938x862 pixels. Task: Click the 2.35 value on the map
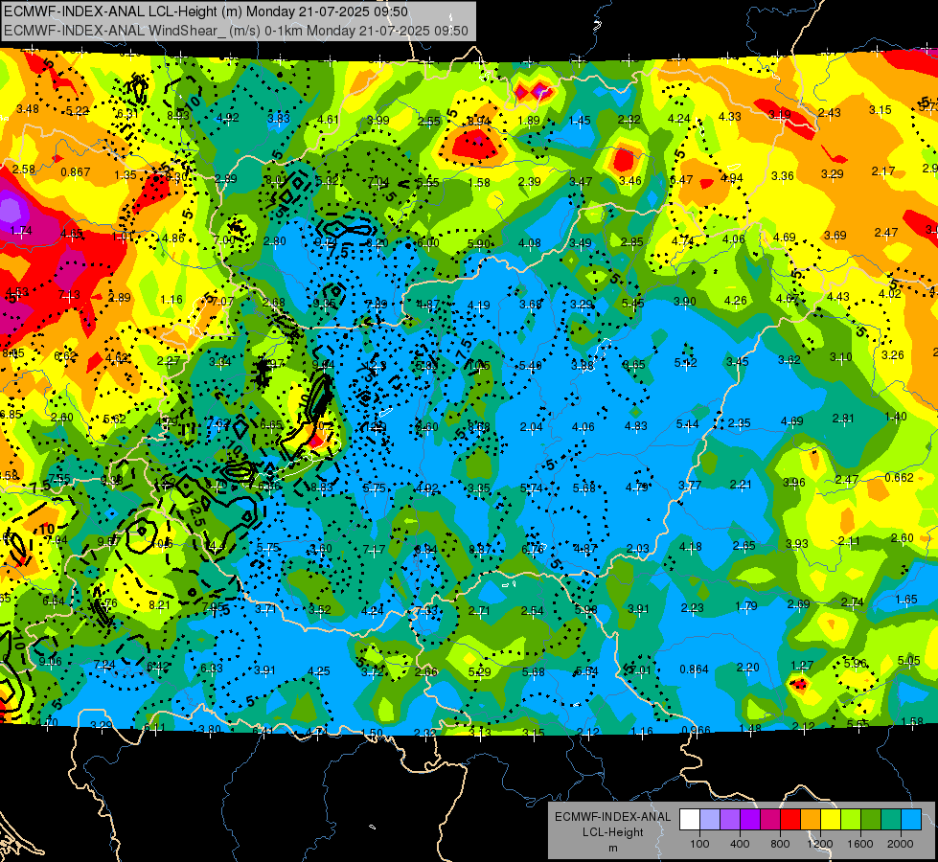(740, 423)
